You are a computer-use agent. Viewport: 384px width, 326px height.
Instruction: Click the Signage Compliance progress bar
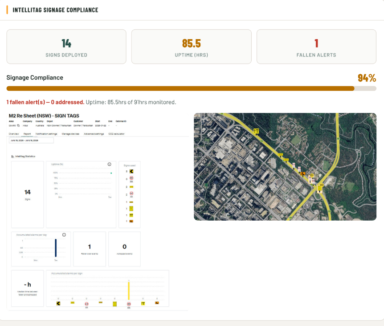point(191,89)
